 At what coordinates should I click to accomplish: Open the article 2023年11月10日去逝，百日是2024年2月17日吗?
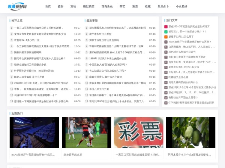click(41, 83)
